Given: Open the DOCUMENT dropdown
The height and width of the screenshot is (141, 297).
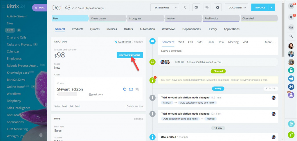Looking at the screenshot, I should point(237,8).
